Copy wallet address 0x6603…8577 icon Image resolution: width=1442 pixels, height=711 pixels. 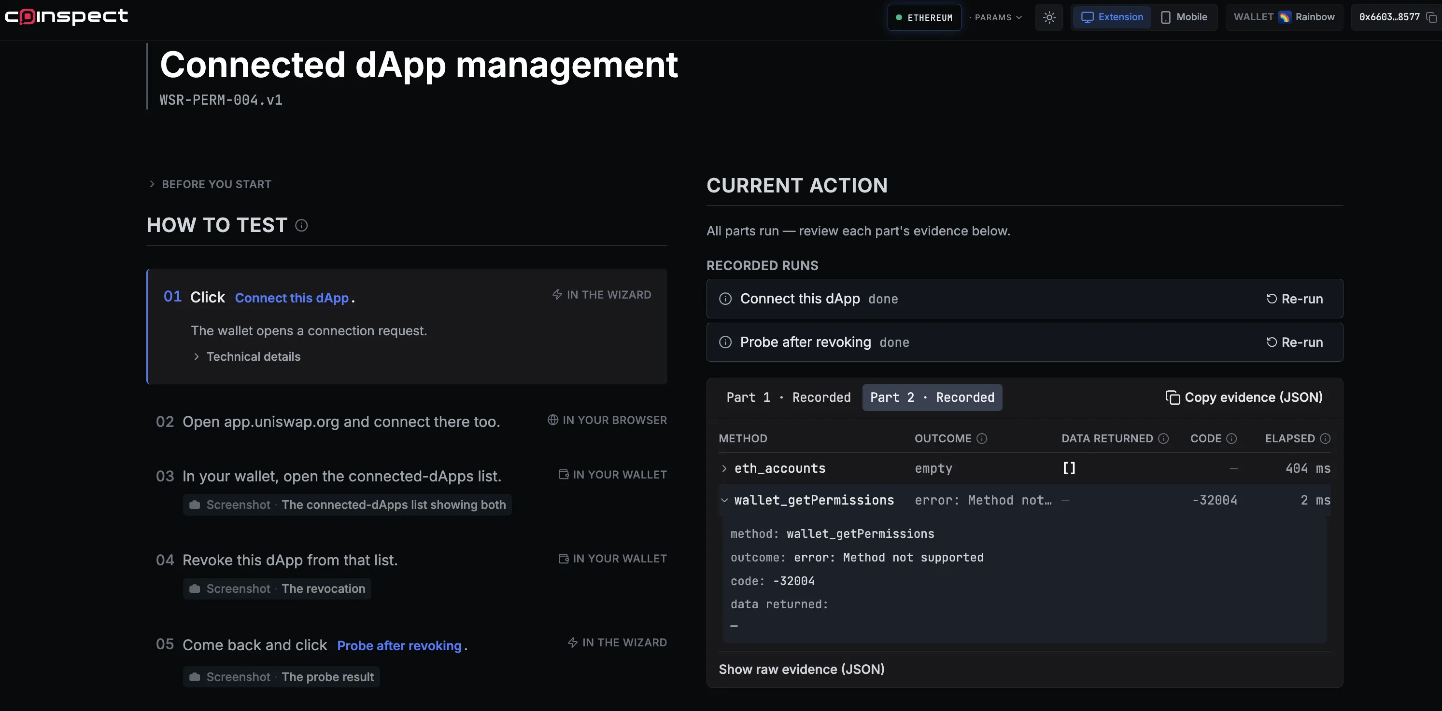click(x=1431, y=17)
